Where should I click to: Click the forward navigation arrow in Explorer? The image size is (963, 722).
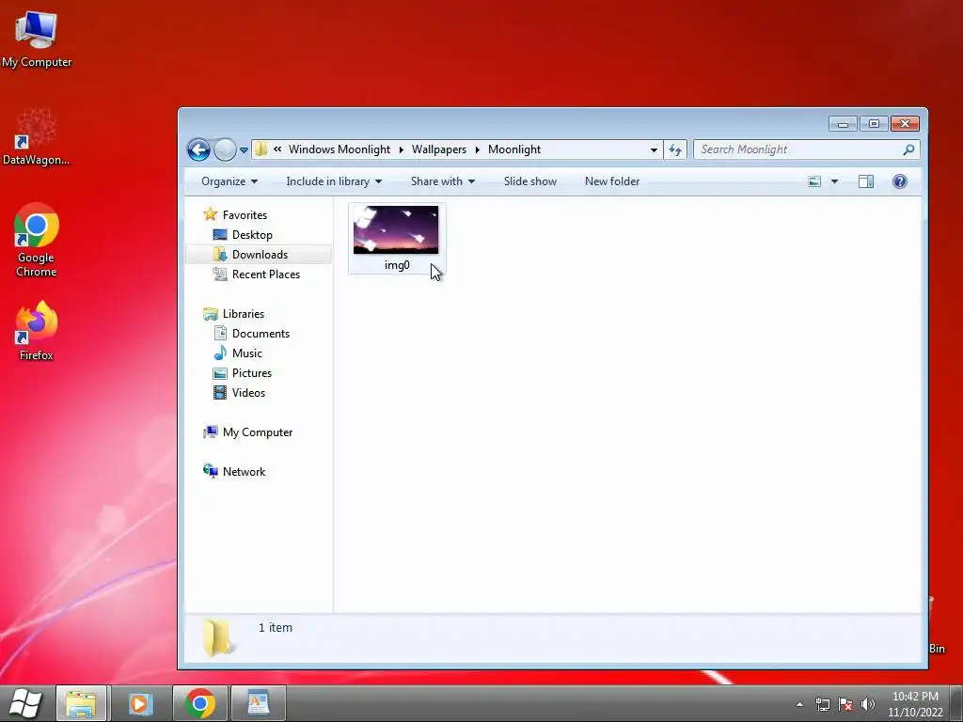click(x=225, y=149)
